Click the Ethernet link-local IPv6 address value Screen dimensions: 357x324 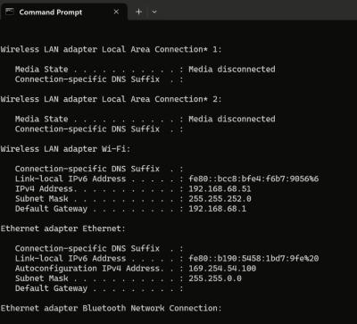[253, 259]
